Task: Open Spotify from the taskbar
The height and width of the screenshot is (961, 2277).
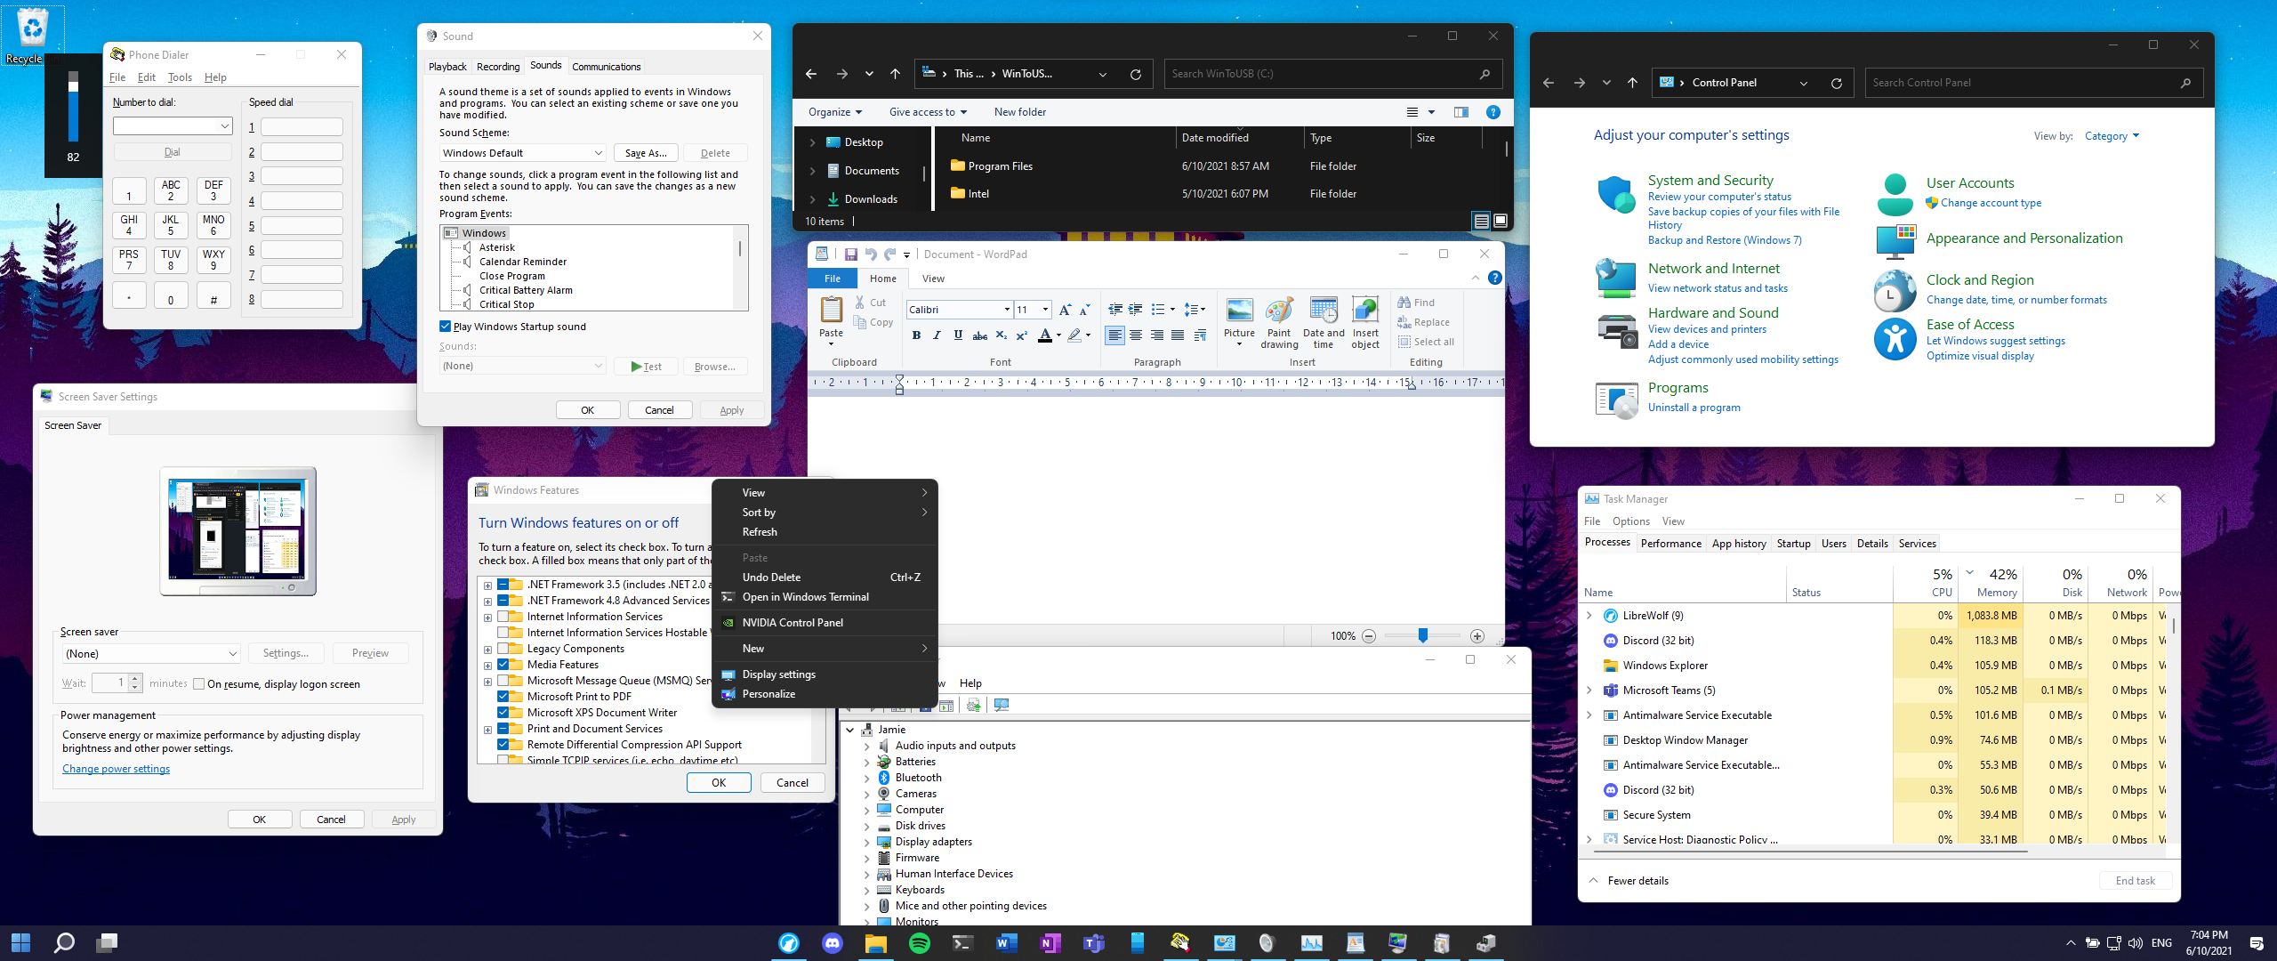Action: pos(919,943)
